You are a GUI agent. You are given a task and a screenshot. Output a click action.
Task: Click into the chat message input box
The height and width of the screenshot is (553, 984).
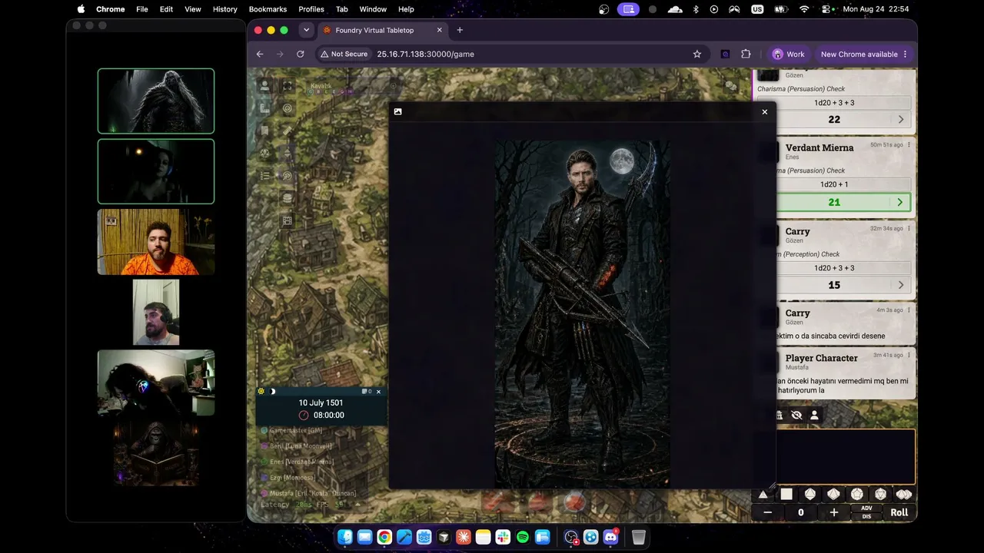[846, 457]
